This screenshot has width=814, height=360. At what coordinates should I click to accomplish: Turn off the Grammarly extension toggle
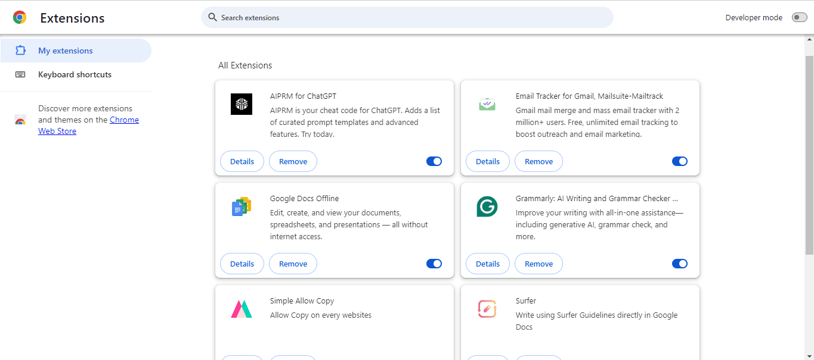680,264
